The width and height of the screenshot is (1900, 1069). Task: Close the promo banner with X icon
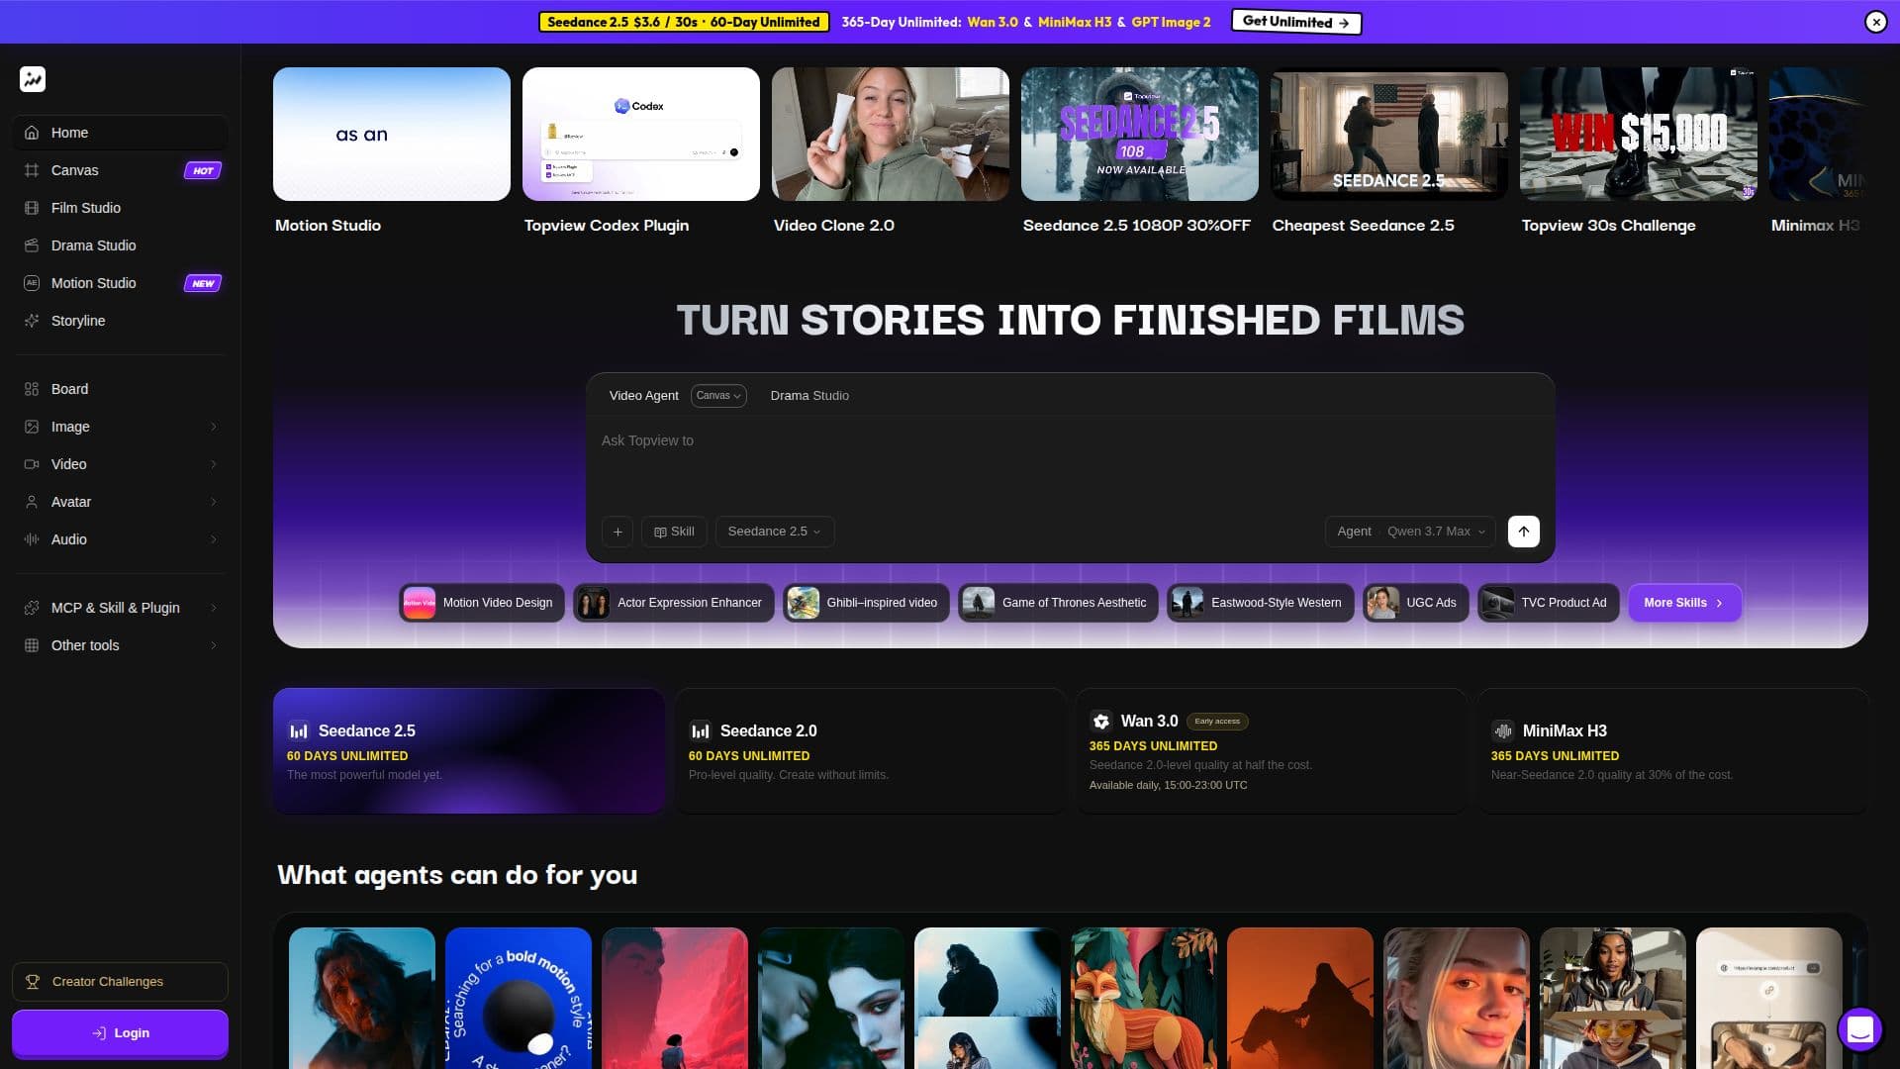(x=1875, y=22)
